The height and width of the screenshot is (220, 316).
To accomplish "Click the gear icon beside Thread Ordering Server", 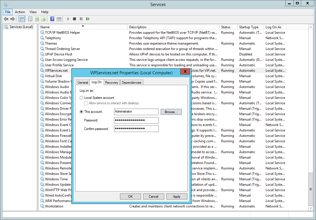I will pyautogui.click(x=42, y=49).
